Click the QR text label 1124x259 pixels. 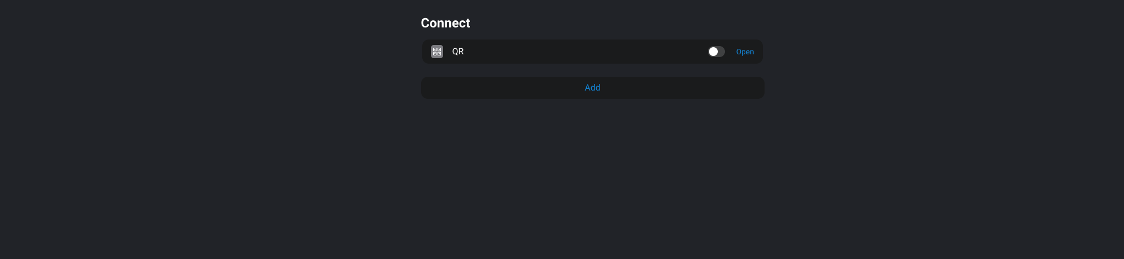pyautogui.click(x=458, y=52)
